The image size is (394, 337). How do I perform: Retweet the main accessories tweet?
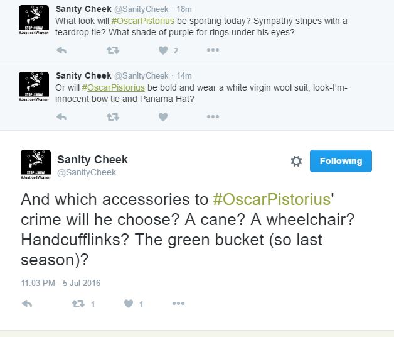click(x=78, y=304)
